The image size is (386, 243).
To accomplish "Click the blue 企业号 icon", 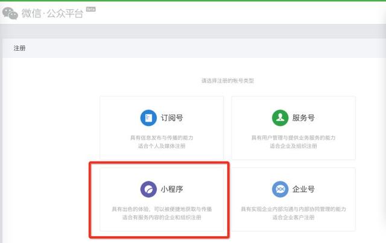I will click(x=279, y=189).
